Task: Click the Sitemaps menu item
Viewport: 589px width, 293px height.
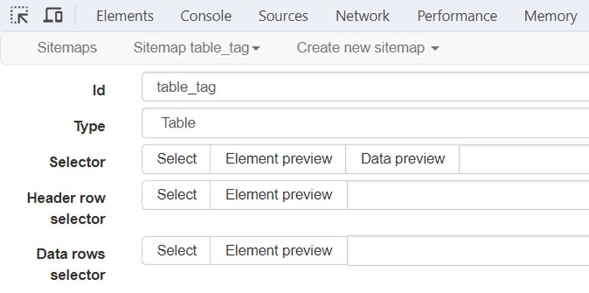Action: pos(67,48)
